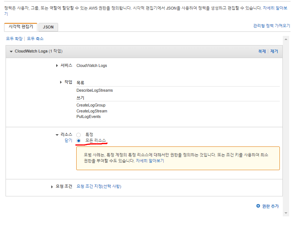Open 요청 조건 지정(선택 사항) link
Viewport: 305px width, 233px height.
(x=99, y=186)
